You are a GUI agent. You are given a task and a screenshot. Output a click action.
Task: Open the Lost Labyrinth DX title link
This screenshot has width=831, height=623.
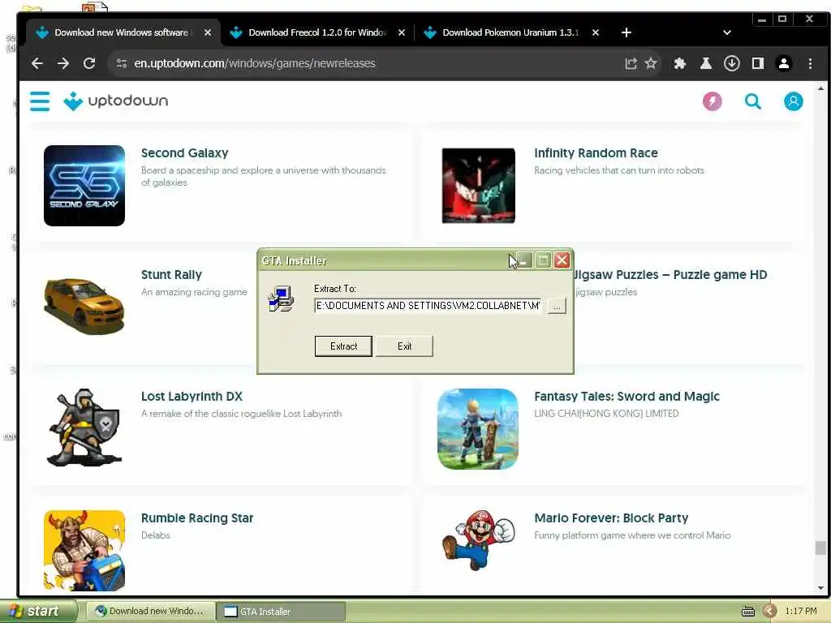pos(192,397)
